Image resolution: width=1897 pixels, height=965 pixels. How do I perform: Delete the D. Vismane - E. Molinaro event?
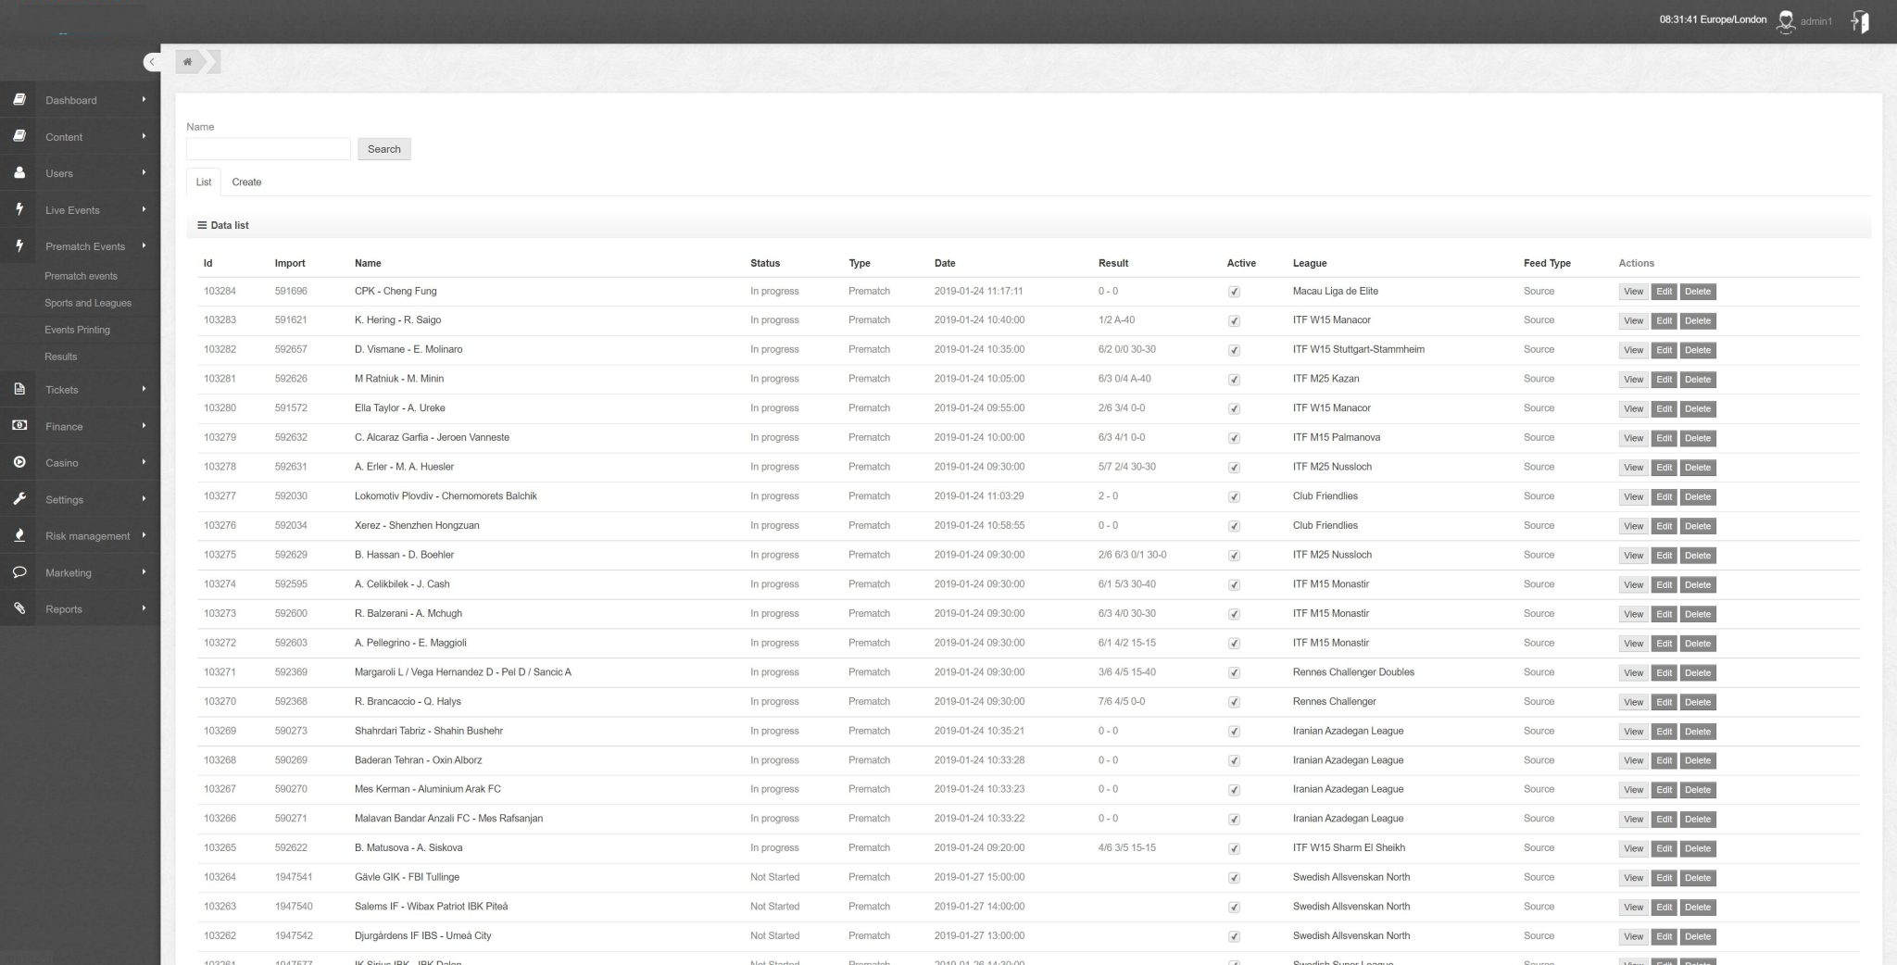pyautogui.click(x=1698, y=350)
